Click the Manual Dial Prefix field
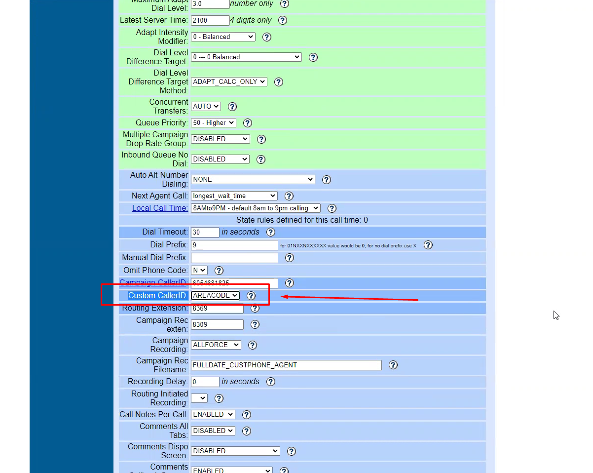The image size is (593, 473). tap(234, 258)
